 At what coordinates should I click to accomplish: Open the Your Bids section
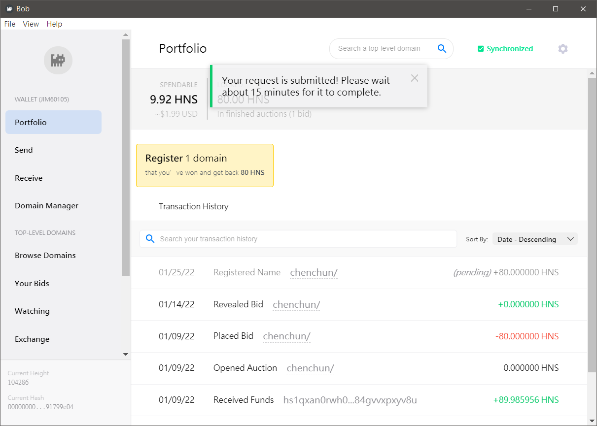32,283
